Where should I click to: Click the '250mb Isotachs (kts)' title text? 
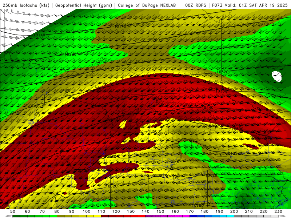pyautogui.click(x=26, y=5)
